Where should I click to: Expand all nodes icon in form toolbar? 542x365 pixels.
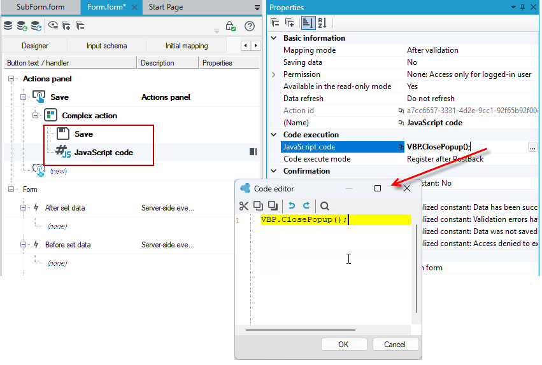66,25
